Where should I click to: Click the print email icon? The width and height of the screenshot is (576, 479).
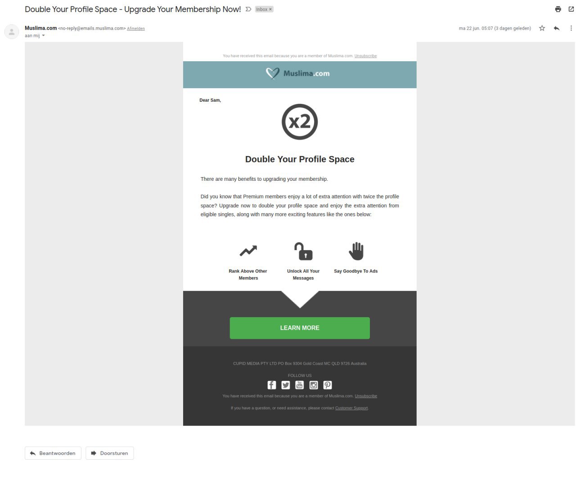(558, 9)
